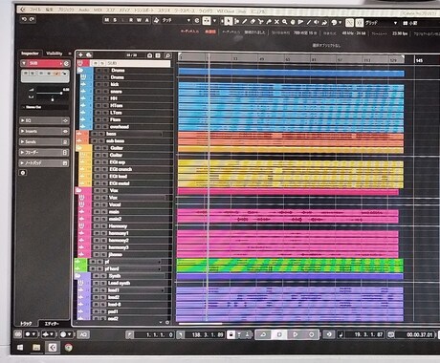Collapse the Guitar folder track

(79, 148)
